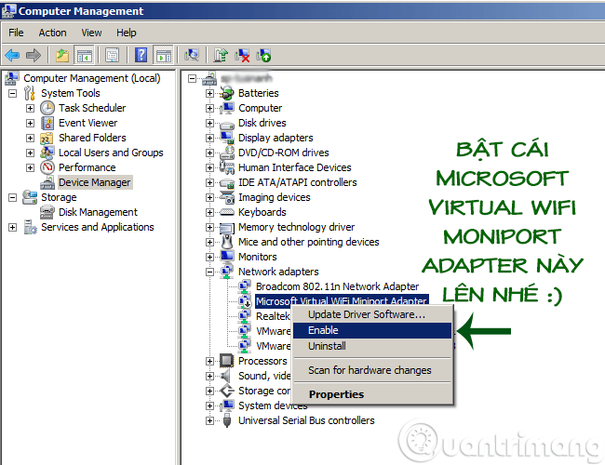The height and width of the screenshot is (465, 605).
Task: Select the Realtek network adapter entry
Action: (x=273, y=316)
